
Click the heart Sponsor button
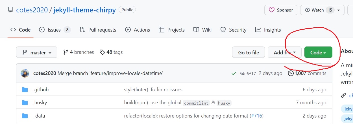[280, 10]
